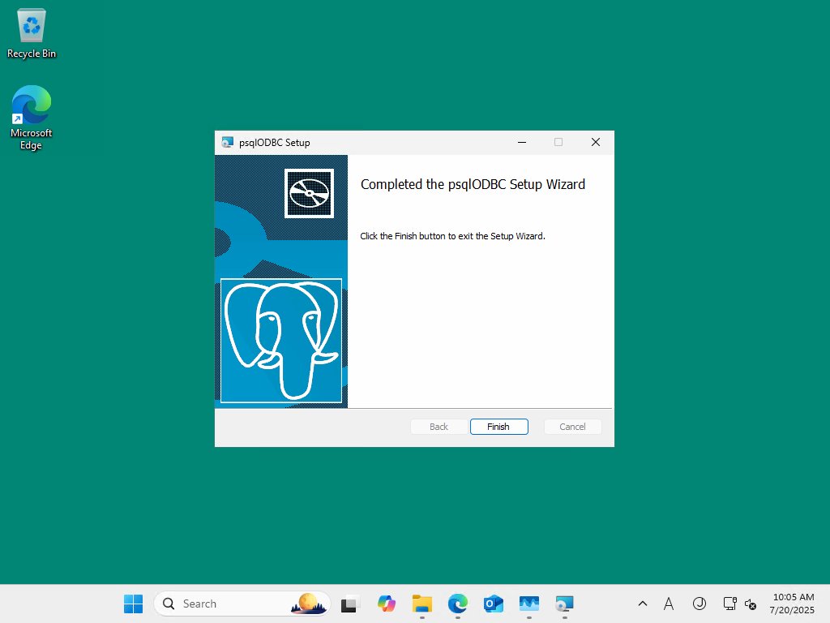Select the Microsoft Edge desktop shortcut
Viewport: 830px width, 623px height.
click(x=32, y=118)
